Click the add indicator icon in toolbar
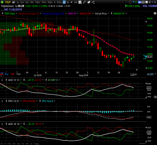 [x=80, y=2]
